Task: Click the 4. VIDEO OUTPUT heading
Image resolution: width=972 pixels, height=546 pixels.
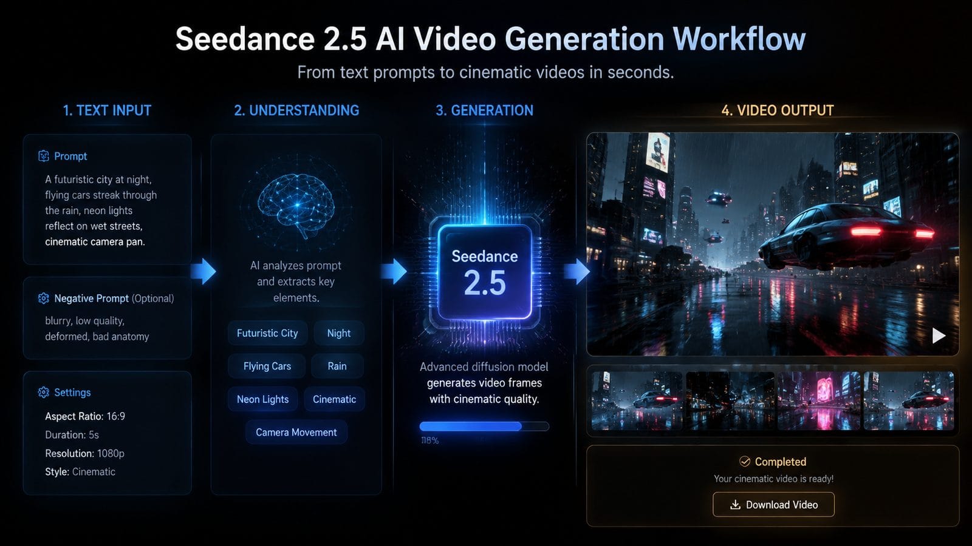Action: (778, 110)
